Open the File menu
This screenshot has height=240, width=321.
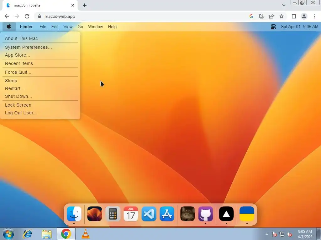(43, 27)
